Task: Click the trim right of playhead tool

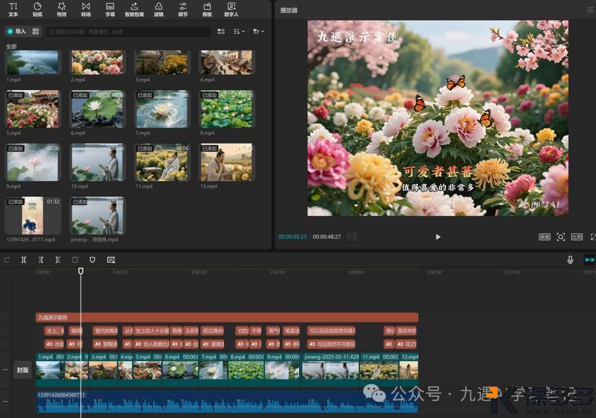Action: 58,260
